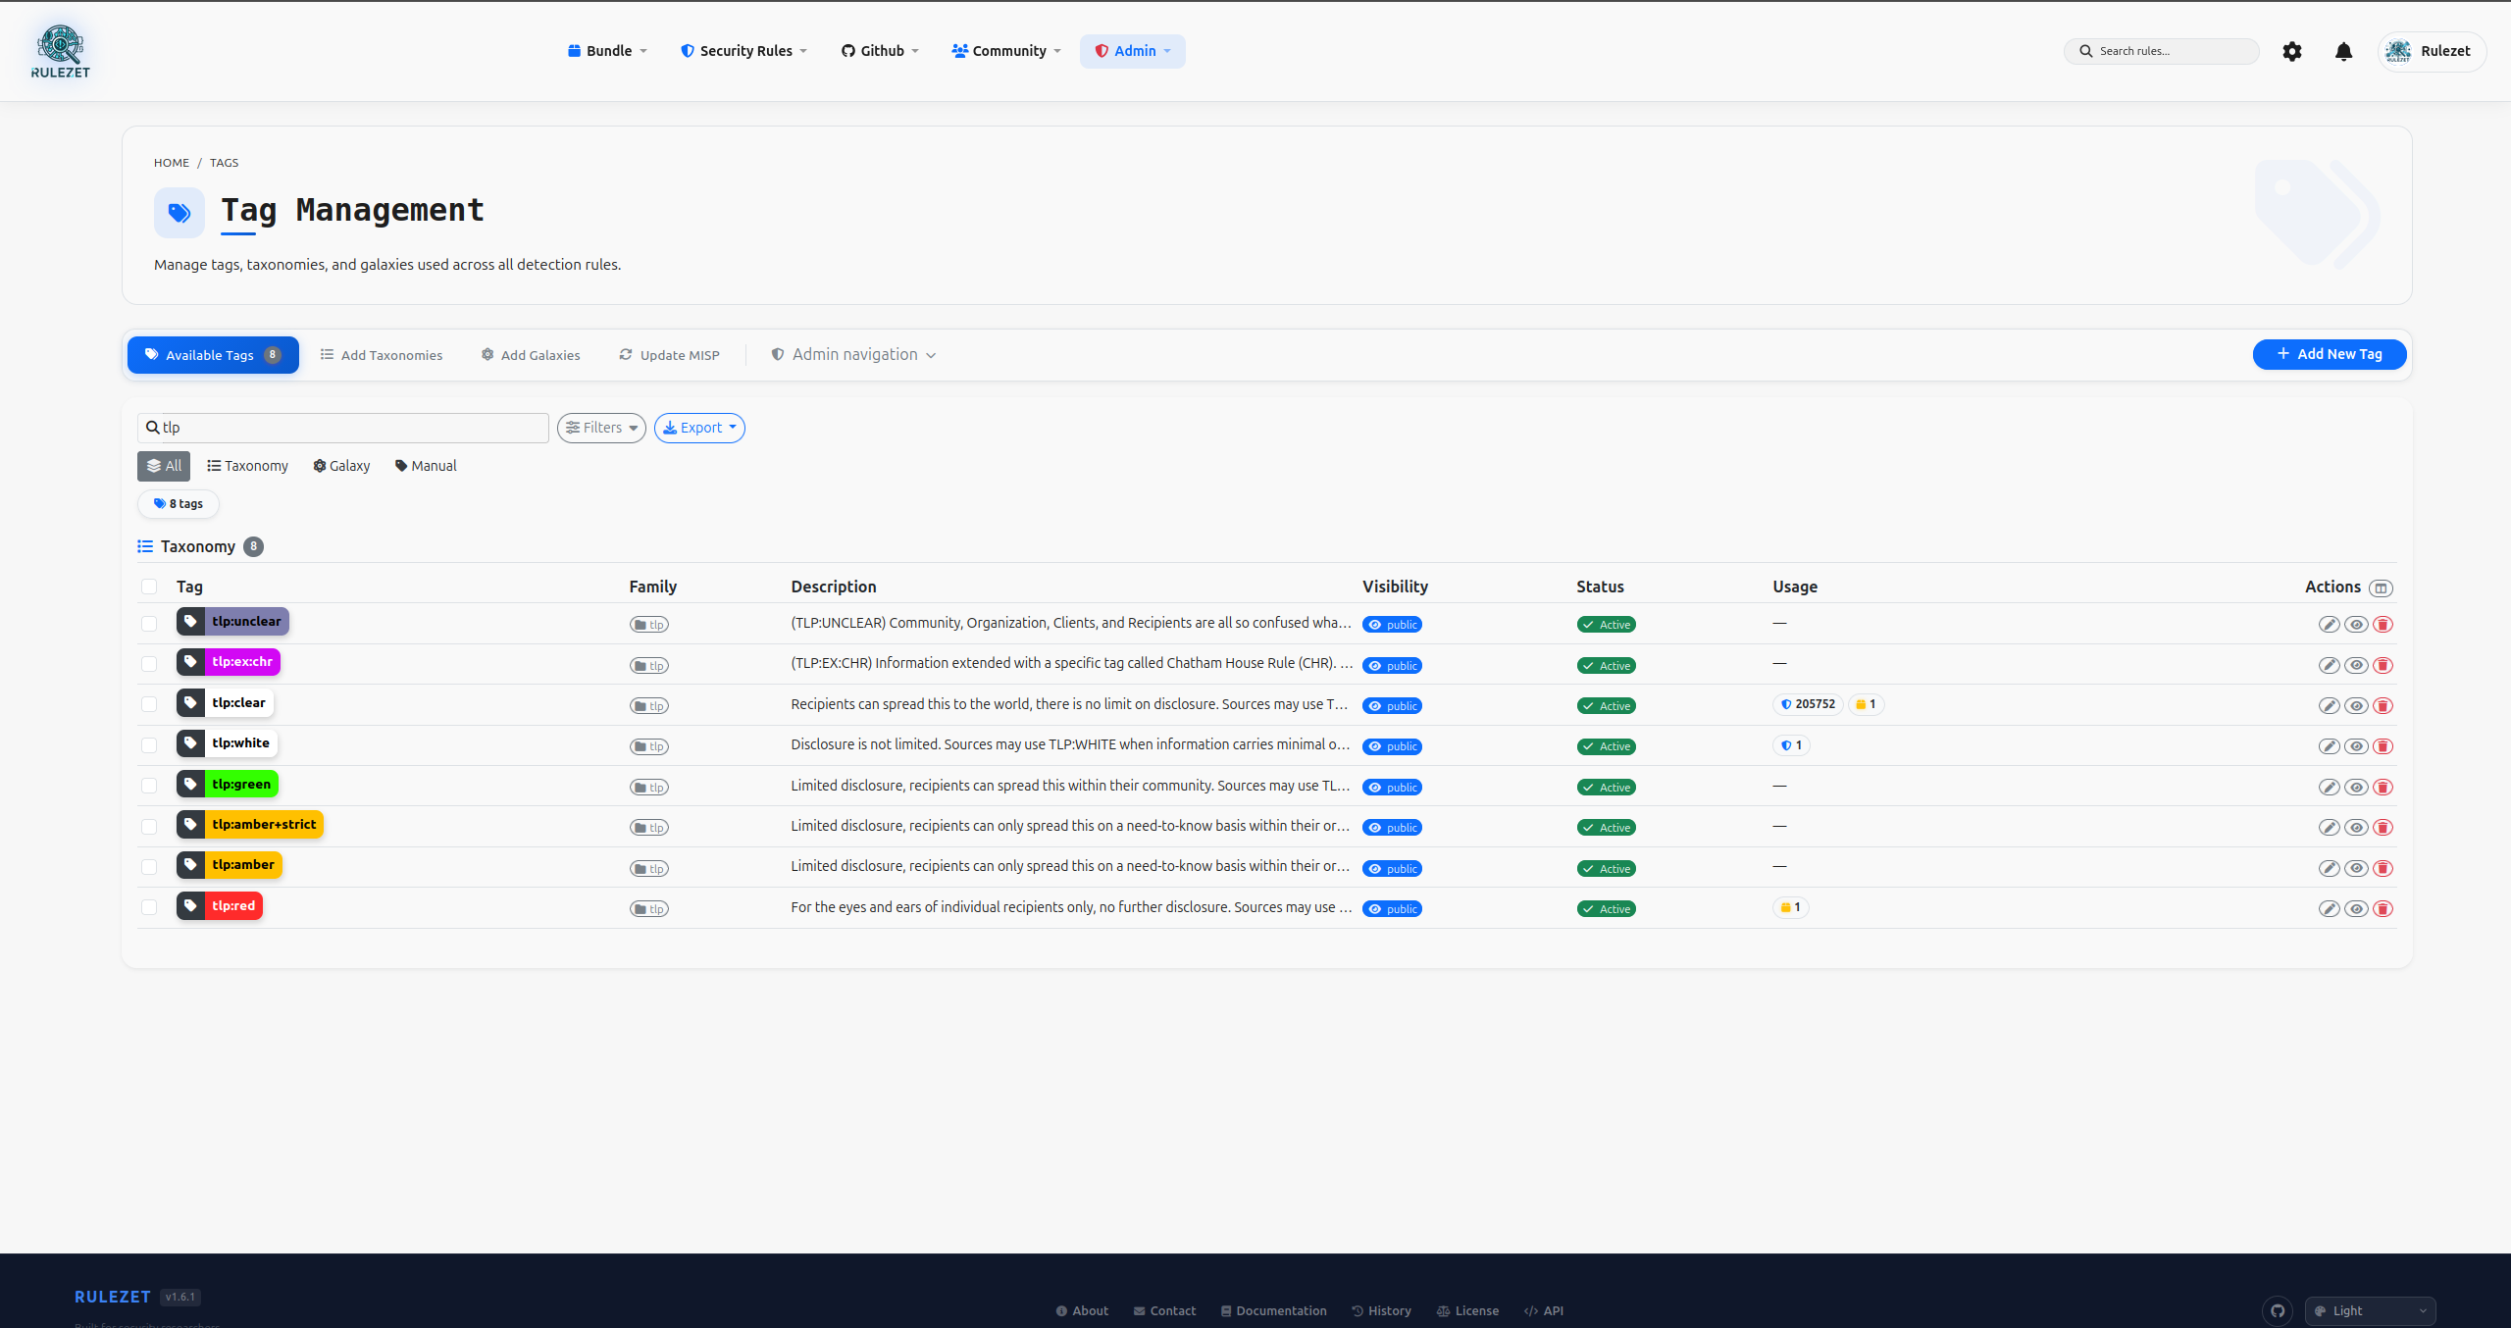The height and width of the screenshot is (1328, 2511).
Task: Open the Light theme selector in footer
Action: tap(2370, 1310)
